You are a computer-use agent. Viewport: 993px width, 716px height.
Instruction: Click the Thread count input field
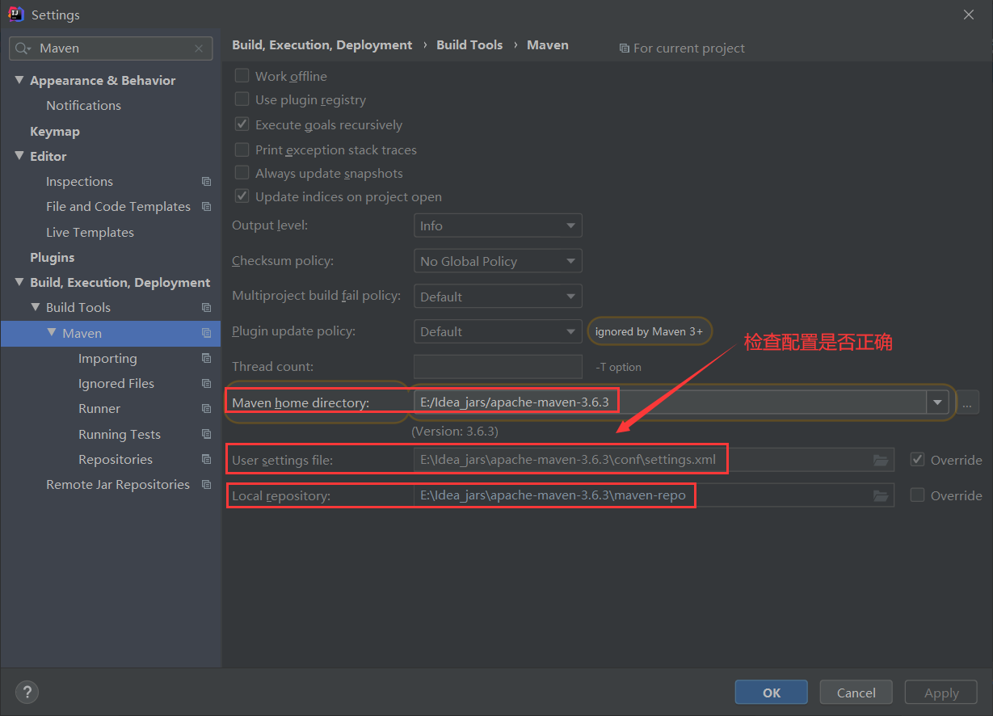[498, 367]
